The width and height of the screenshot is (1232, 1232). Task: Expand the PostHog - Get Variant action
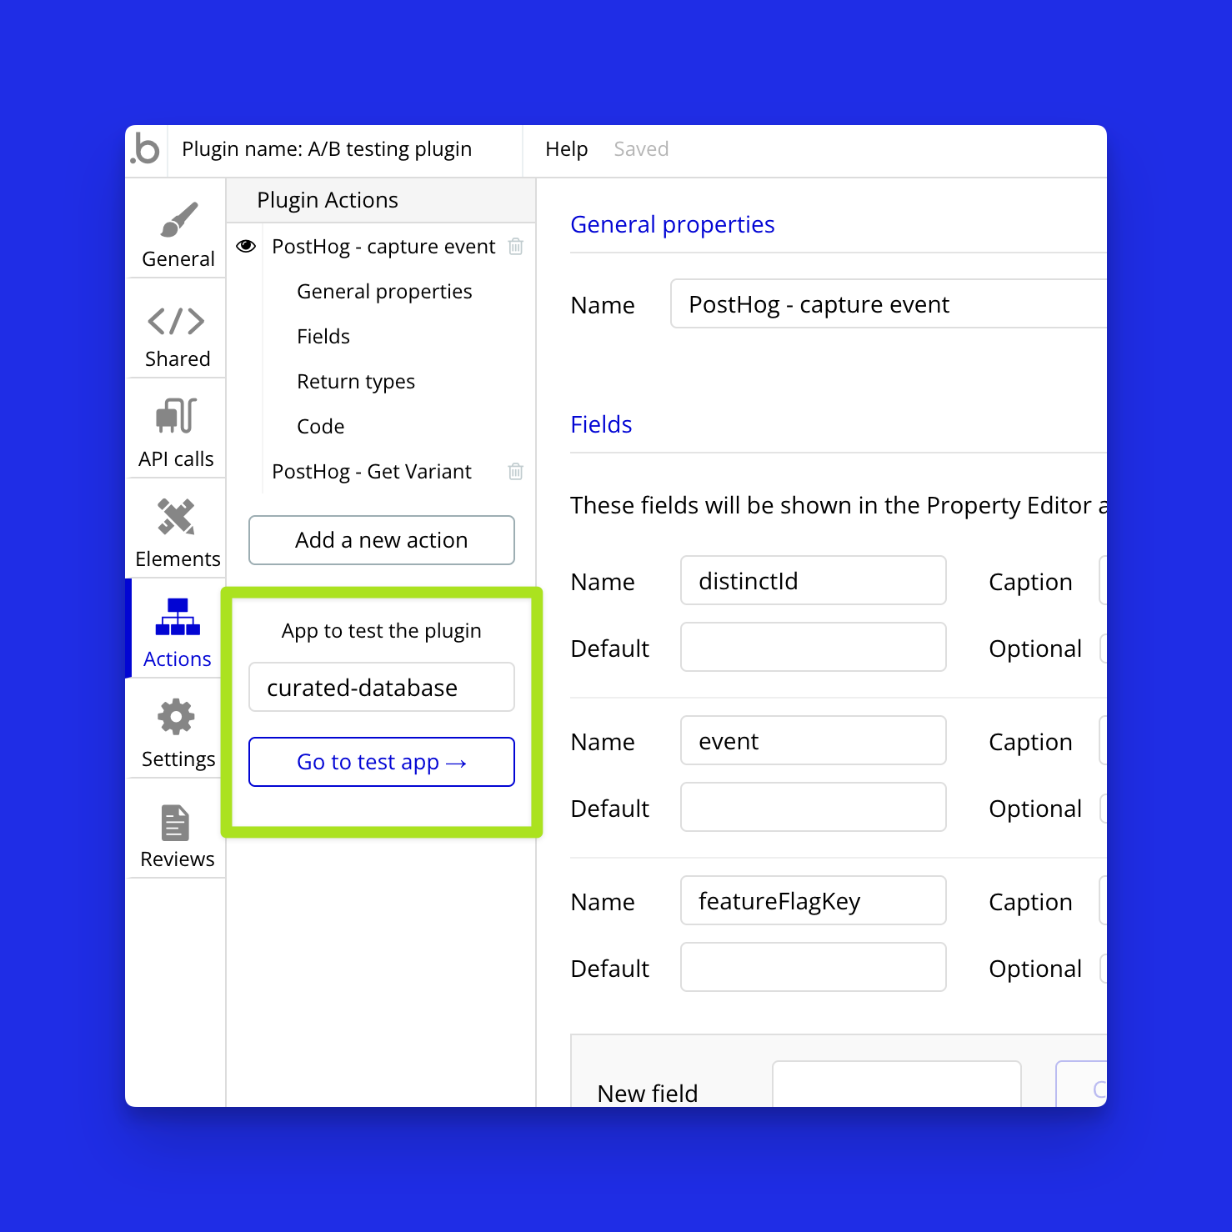click(372, 472)
